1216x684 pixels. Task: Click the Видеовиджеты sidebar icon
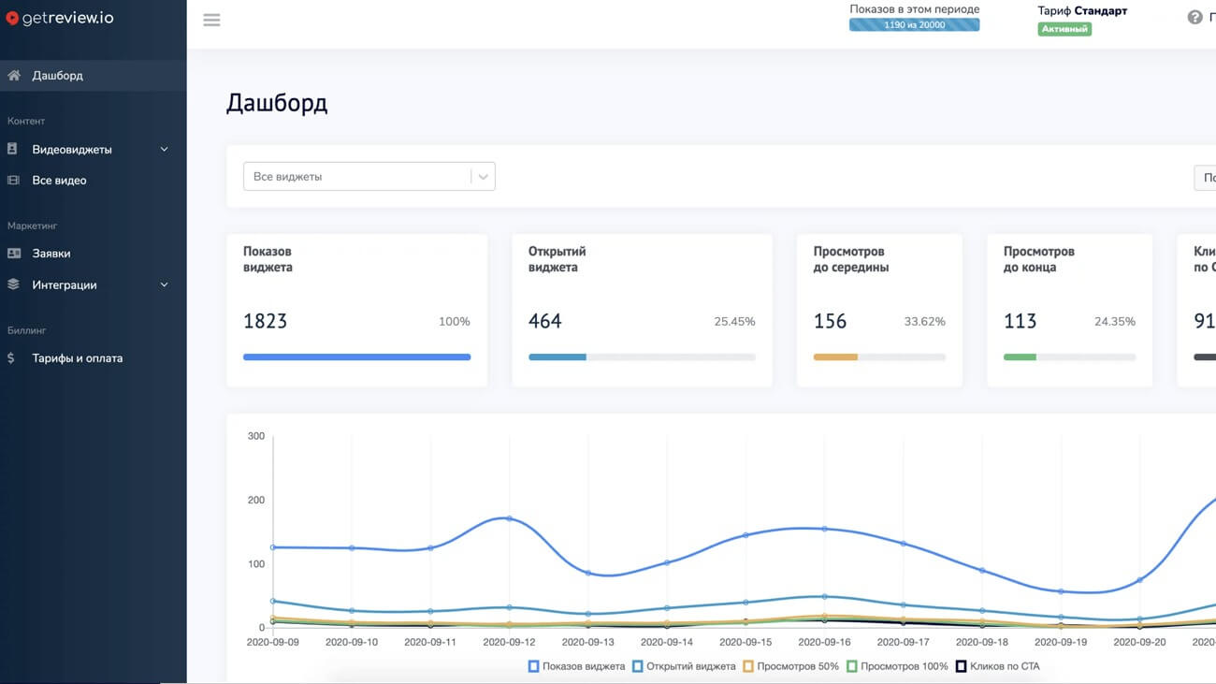tap(13, 150)
